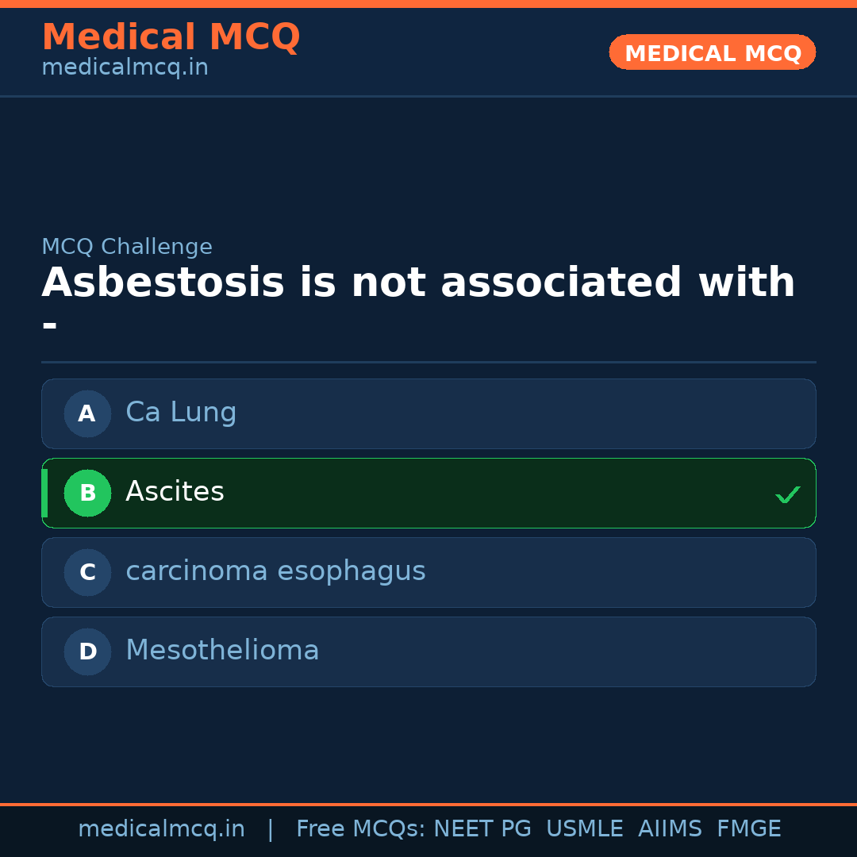Select the Ca Lung answer option
Screen dimensions: 857x857
tap(181, 413)
